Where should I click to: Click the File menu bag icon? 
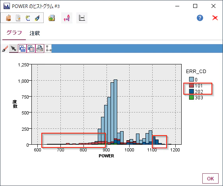(8, 18)
